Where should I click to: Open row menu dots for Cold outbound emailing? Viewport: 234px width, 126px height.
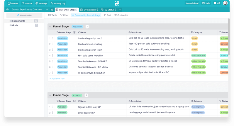(53, 44)
